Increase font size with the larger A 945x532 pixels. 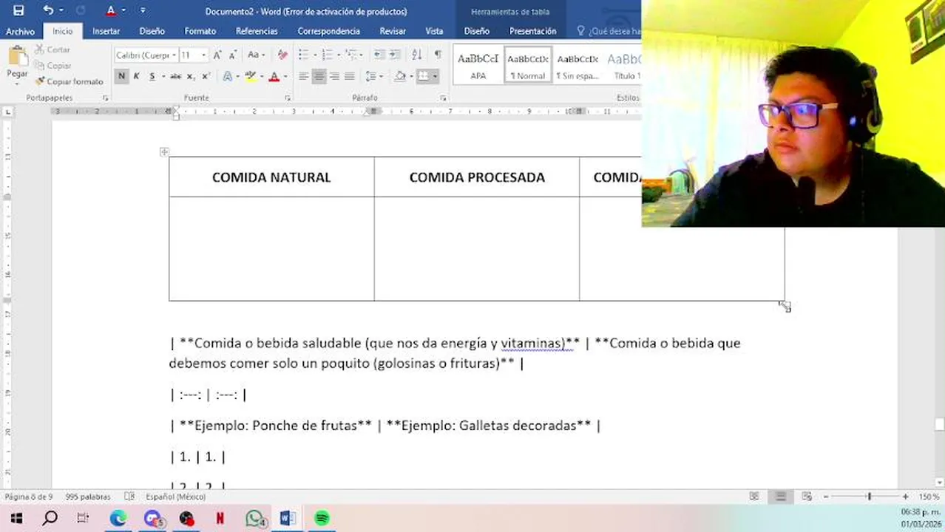tap(217, 55)
